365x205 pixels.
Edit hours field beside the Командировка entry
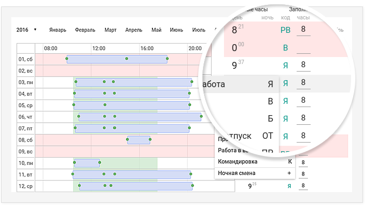pyautogui.click(x=303, y=162)
